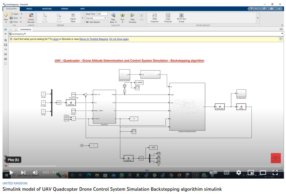Expand the Open file dropdown arrow
Viewport: 286px width, 194px height.
pos(21,14)
